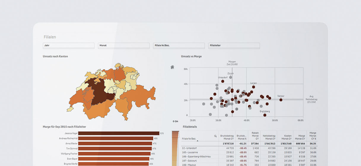Image resolution: width=361 pixels, height=166 pixels.
Task: Click the gradient mini-chart strip beside Filialdetails
Action: coord(175,148)
